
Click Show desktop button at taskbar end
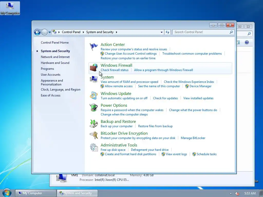pos(261,193)
